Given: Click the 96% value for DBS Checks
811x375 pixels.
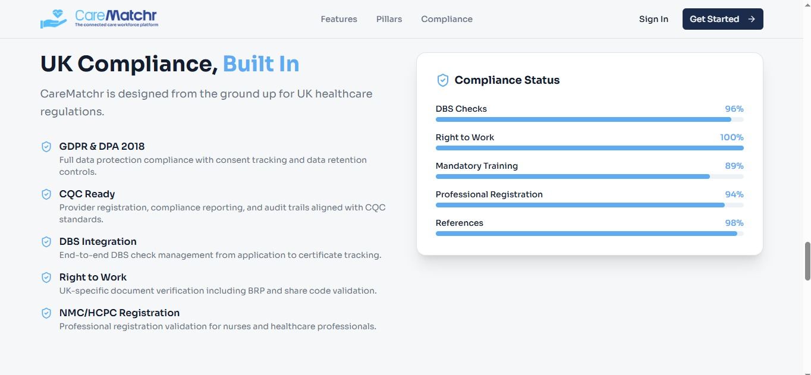Looking at the screenshot, I should point(734,109).
